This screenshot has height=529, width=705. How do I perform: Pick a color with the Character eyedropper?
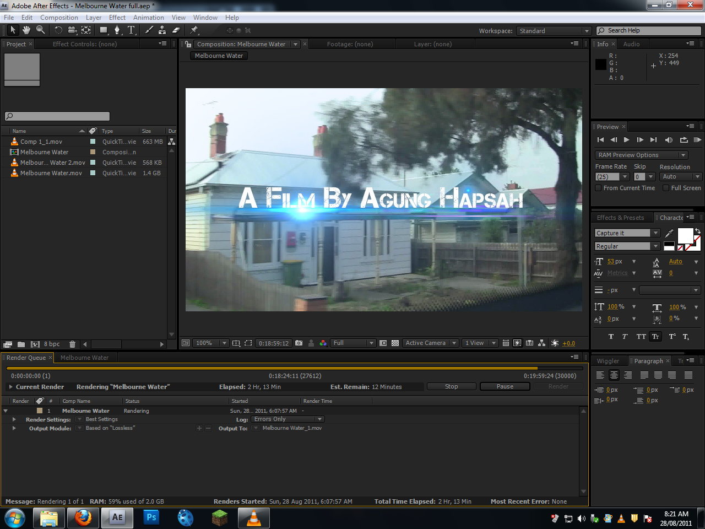point(669,233)
